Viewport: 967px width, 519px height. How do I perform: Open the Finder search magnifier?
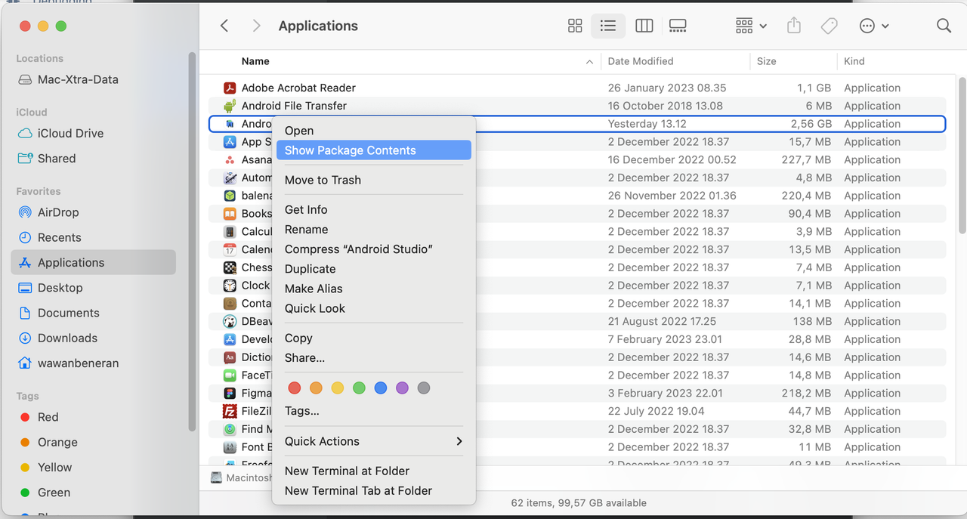944,26
